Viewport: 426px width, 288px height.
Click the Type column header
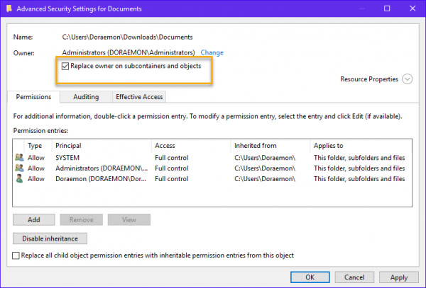point(35,146)
